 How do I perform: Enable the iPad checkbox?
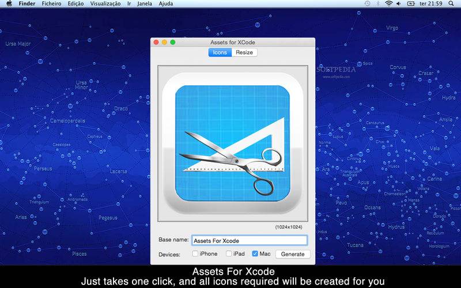[x=229, y=253]
